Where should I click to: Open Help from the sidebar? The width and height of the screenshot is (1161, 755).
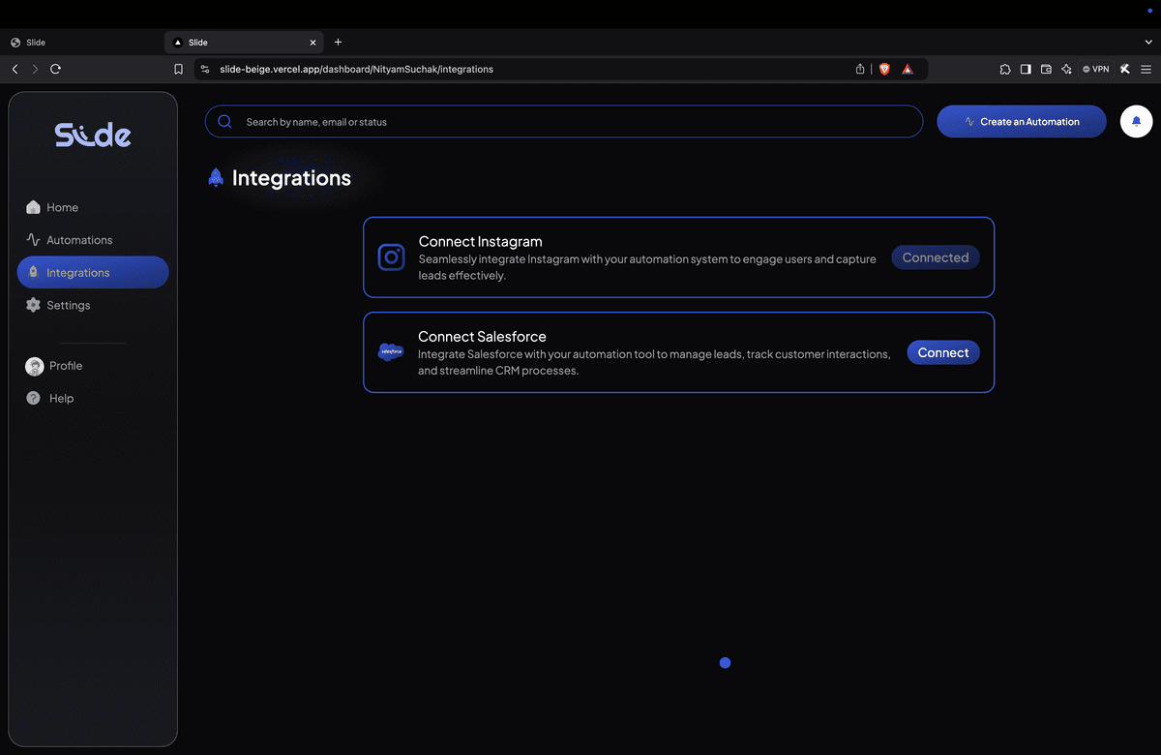[60, 398]
